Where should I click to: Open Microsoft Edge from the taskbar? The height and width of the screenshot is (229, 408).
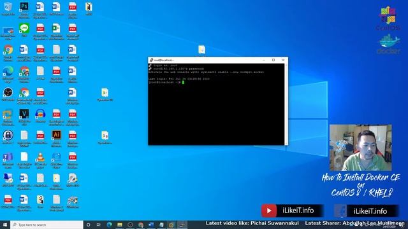click(109, 225)
